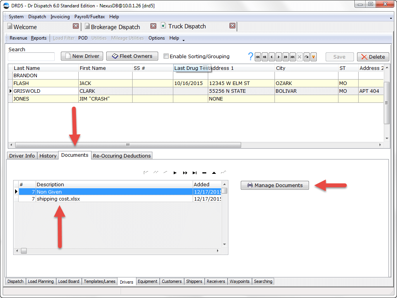Viewport: 397px width, 298px height.
Task: Click the refresh data icon
Action: pyautogui.click(x=306, y=57)
